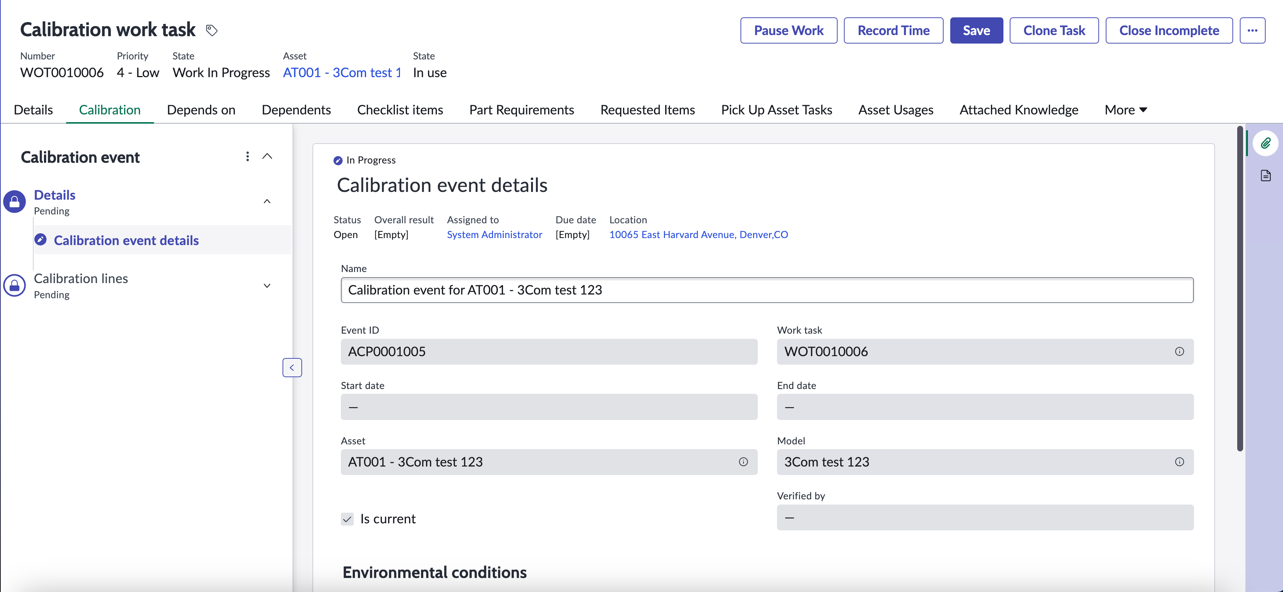Click the asset state value In use
Viewport: 1283px width, 592px height.
pyautogui.click(x=429, y=73)
